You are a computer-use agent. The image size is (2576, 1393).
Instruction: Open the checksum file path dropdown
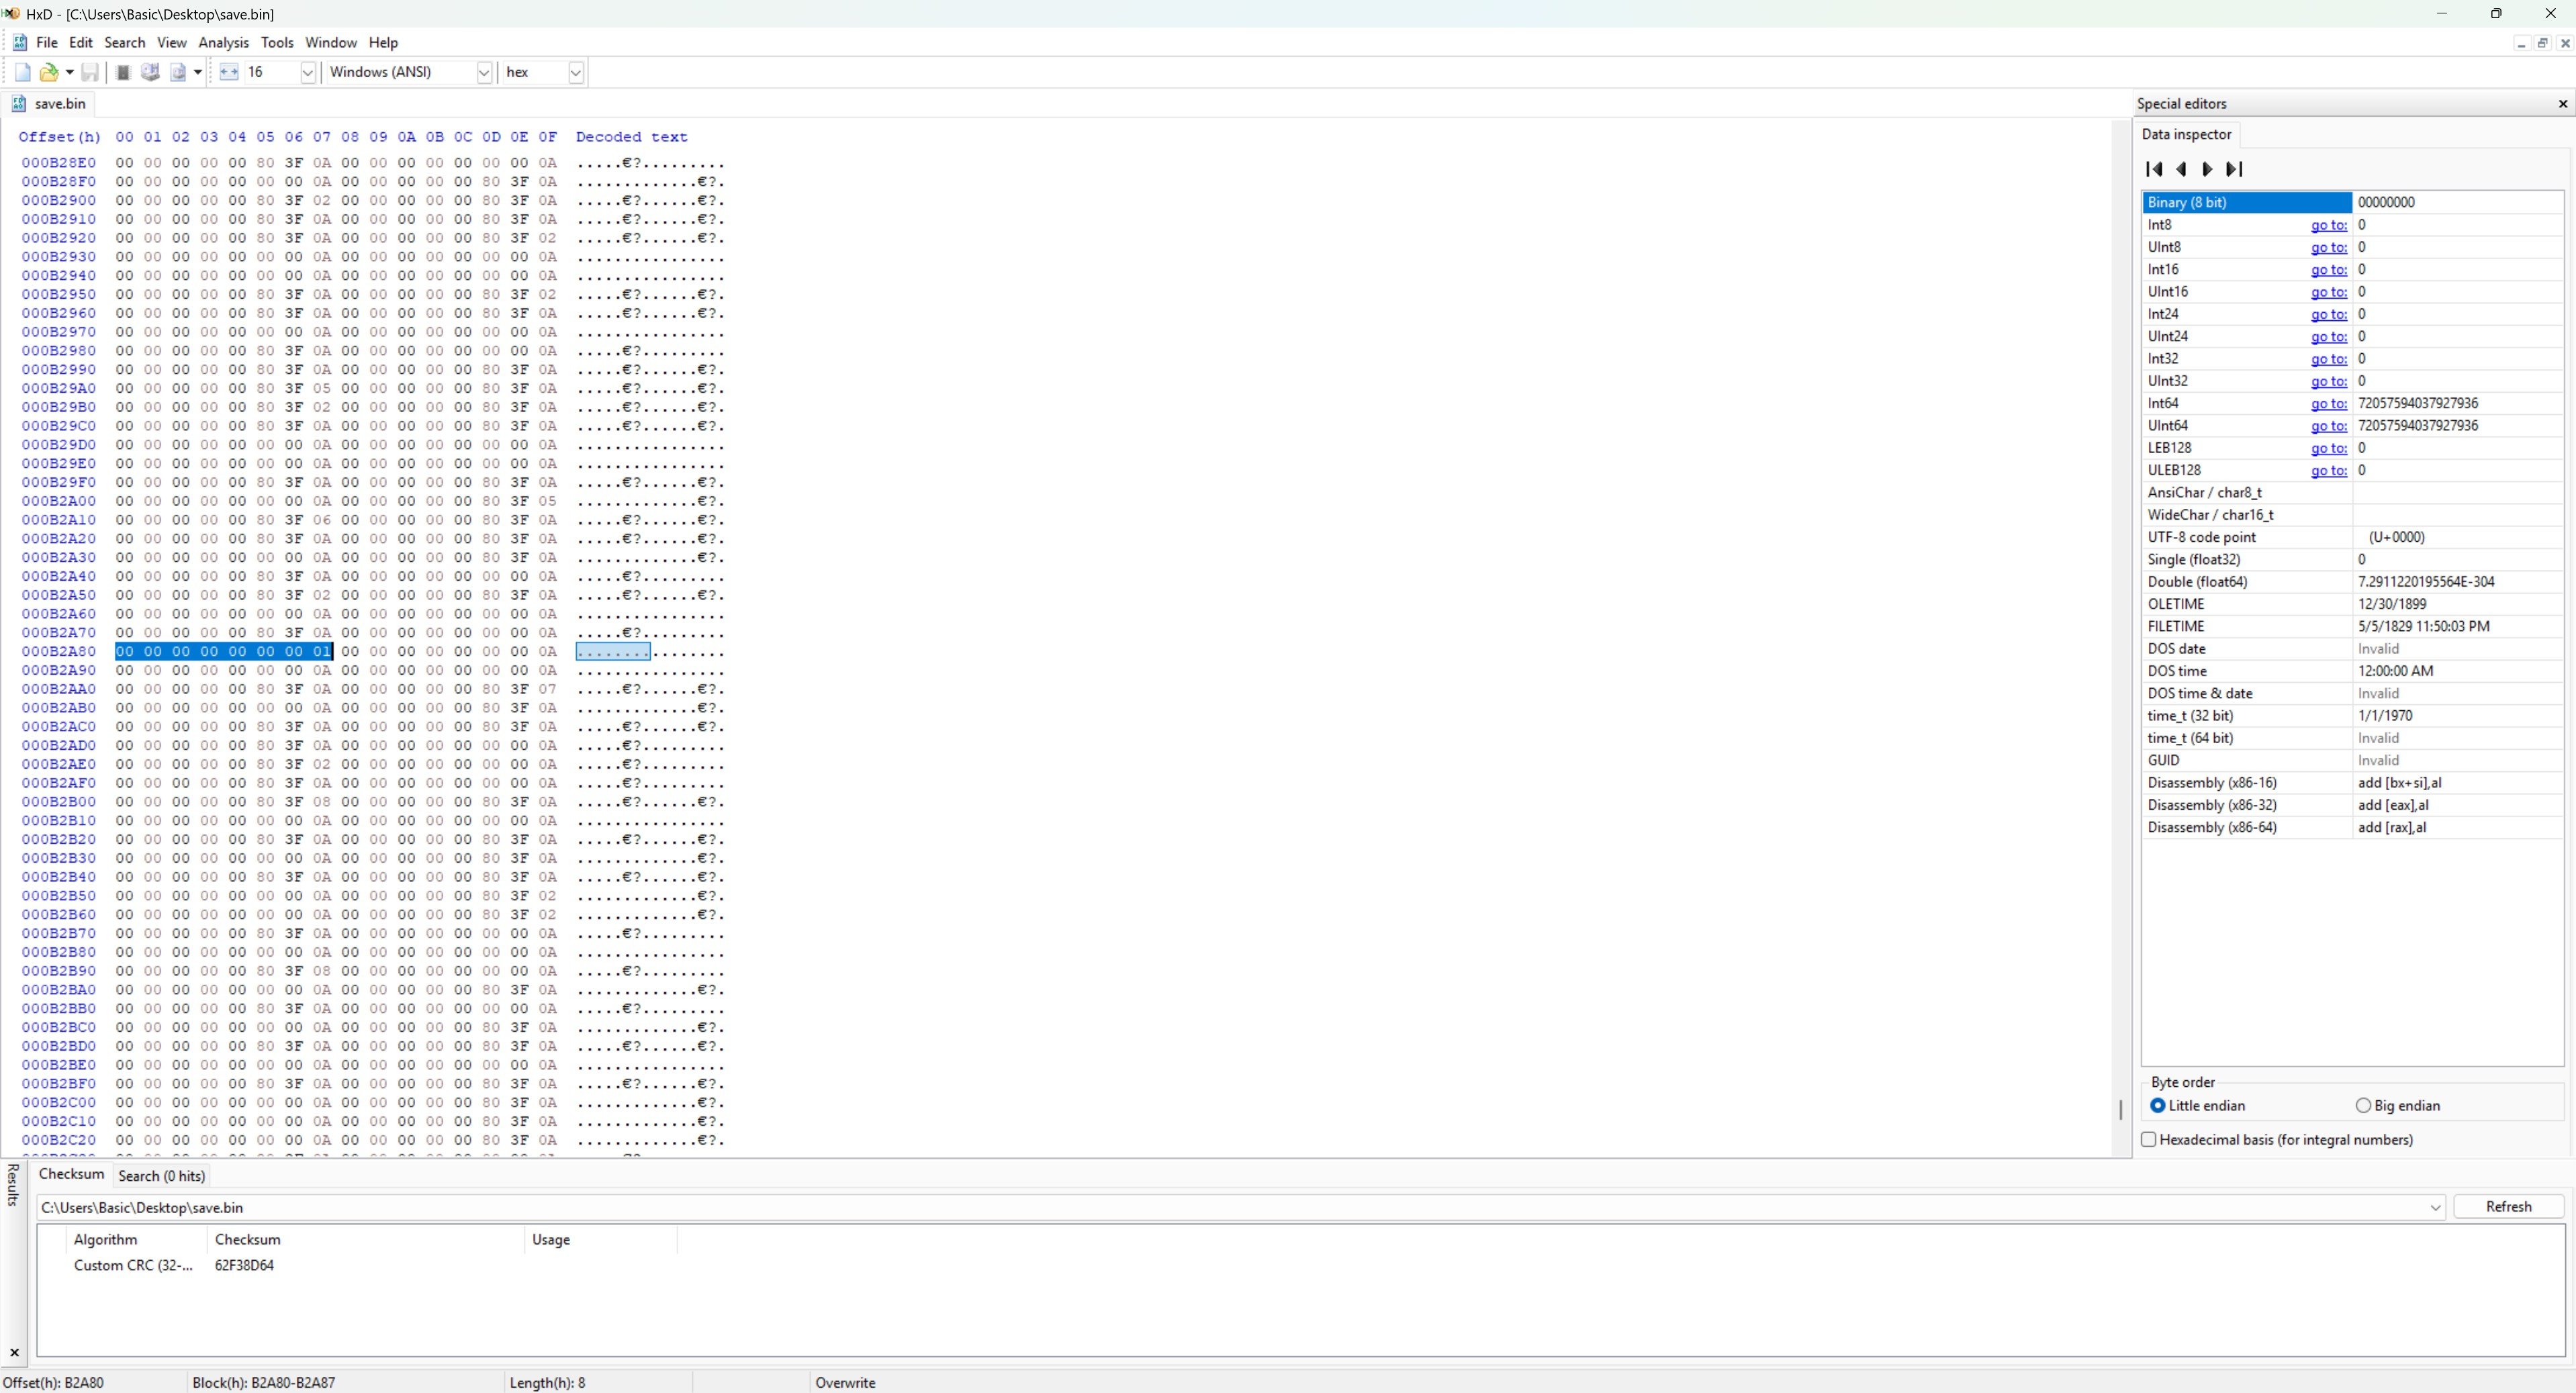click(2435, 1207)
